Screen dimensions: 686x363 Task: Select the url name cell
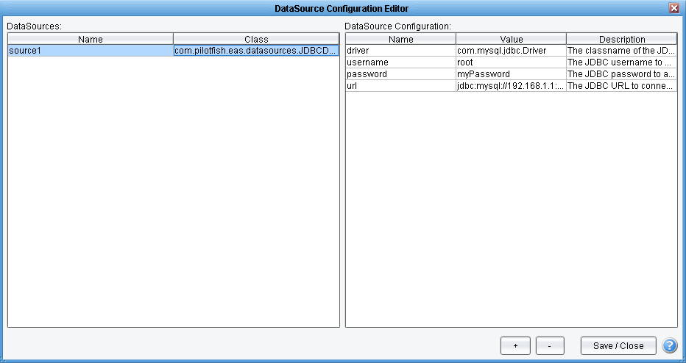pyautogui.click(x=400, y=86)
